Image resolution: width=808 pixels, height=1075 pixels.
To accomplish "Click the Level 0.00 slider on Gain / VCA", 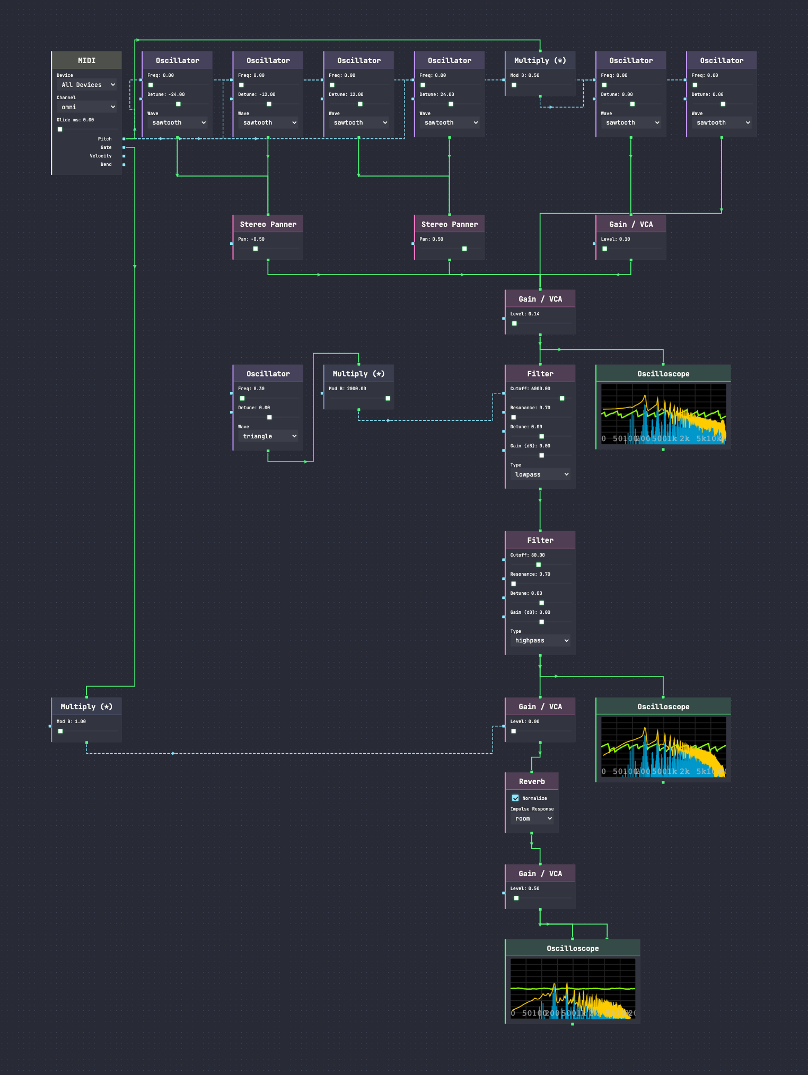I will [x=540, y=731].
